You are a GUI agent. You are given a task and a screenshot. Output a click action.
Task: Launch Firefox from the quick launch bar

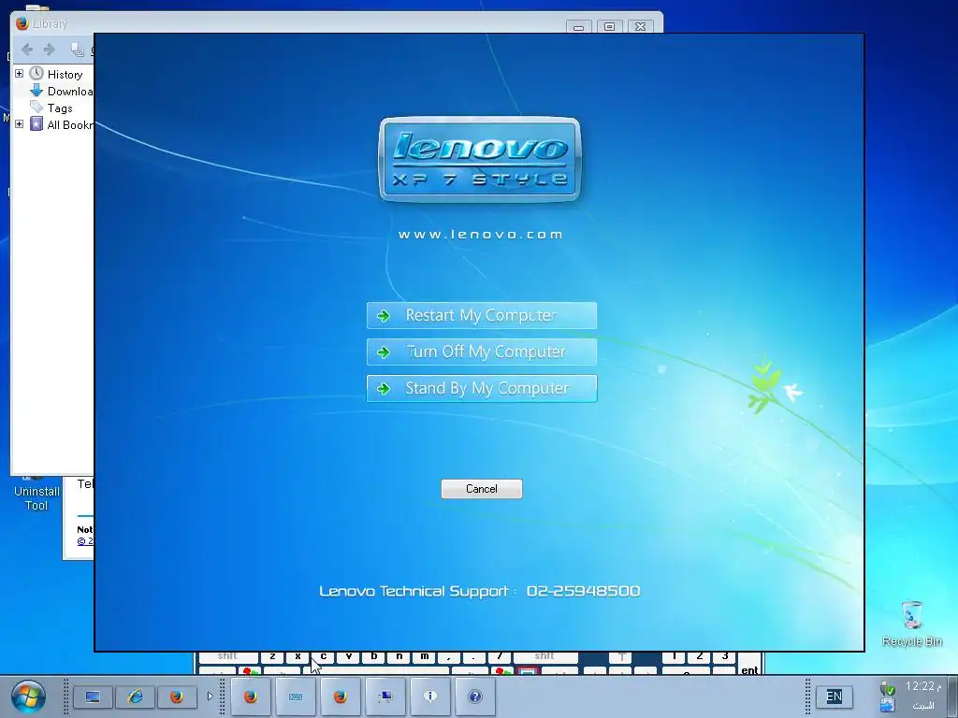click(177, 696)
